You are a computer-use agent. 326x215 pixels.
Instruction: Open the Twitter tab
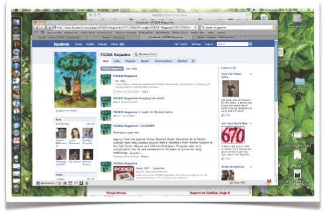[130, 61]
